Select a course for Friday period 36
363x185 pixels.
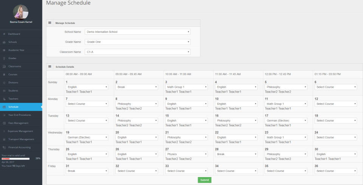click(x=336, y=171)
